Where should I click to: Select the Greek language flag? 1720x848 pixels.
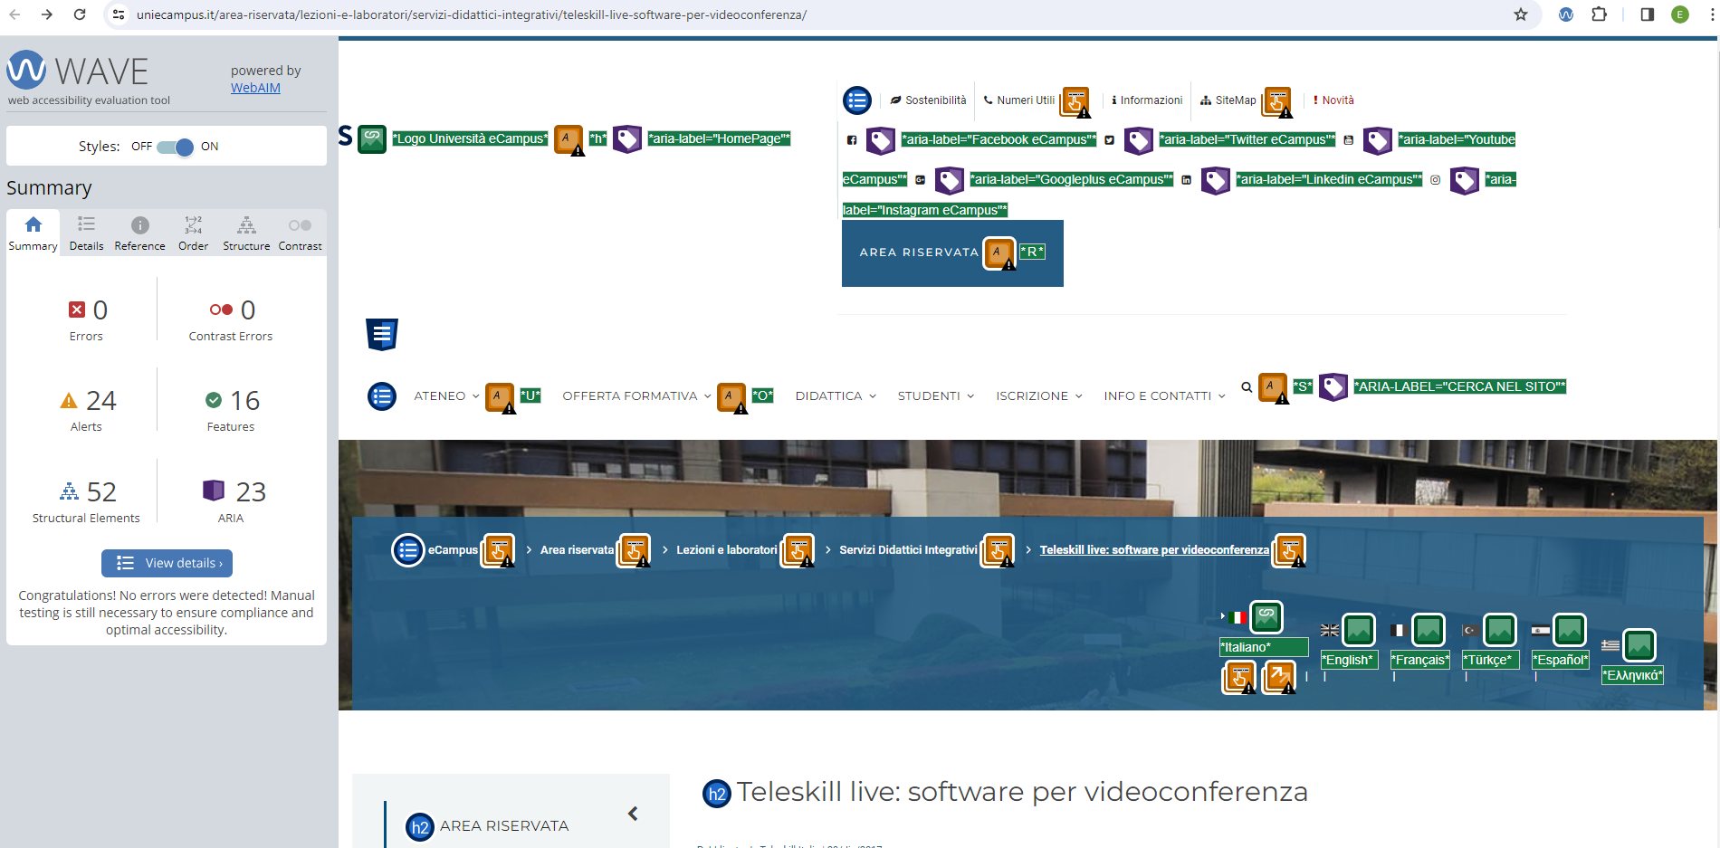pyautogui.click(x=1610, y=646)
